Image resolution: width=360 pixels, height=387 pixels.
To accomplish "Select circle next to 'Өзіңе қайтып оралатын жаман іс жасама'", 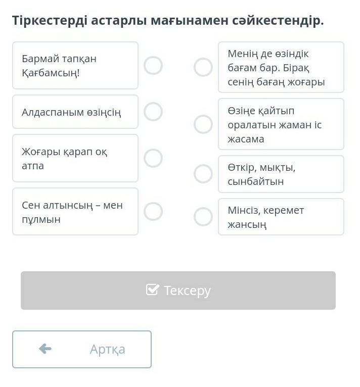I will [203, 124].
